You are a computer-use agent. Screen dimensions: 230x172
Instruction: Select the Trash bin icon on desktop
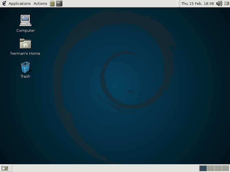pos(25,68)
